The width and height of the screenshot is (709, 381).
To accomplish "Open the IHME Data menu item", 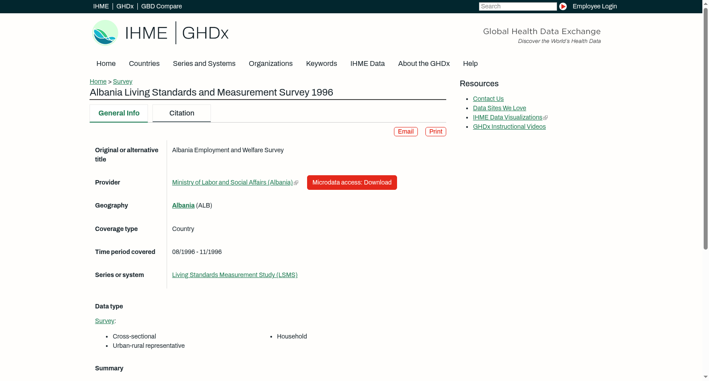I will click(x=367, y=64).
